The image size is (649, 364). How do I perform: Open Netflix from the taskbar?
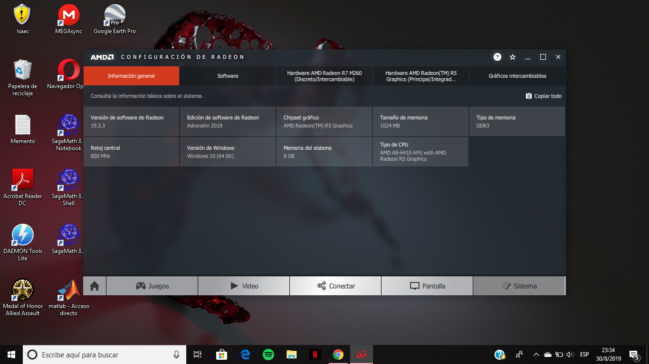click(315, 355)
